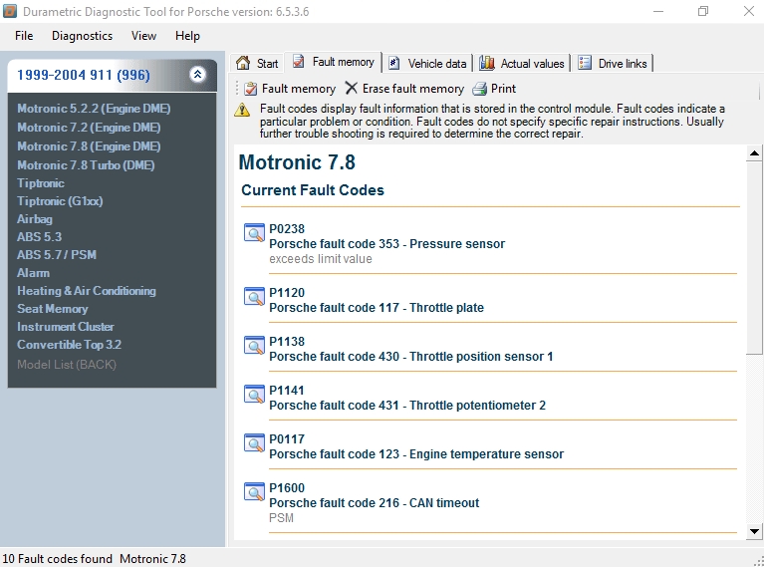Image resolution: width=764 pixels, height=567 pixels.
Task: Open details icon for fault P1141
Action: click(x=254, y=394)
